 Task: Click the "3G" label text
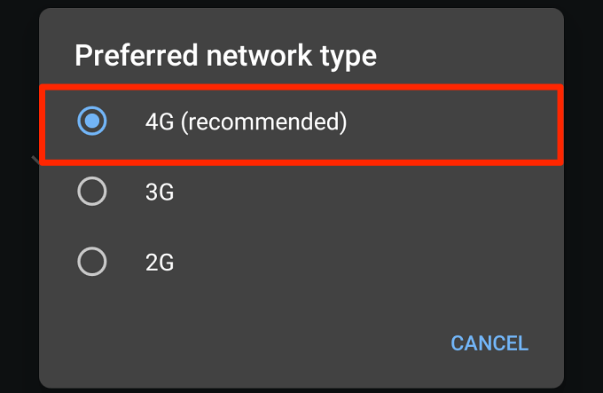pos(160,192)
